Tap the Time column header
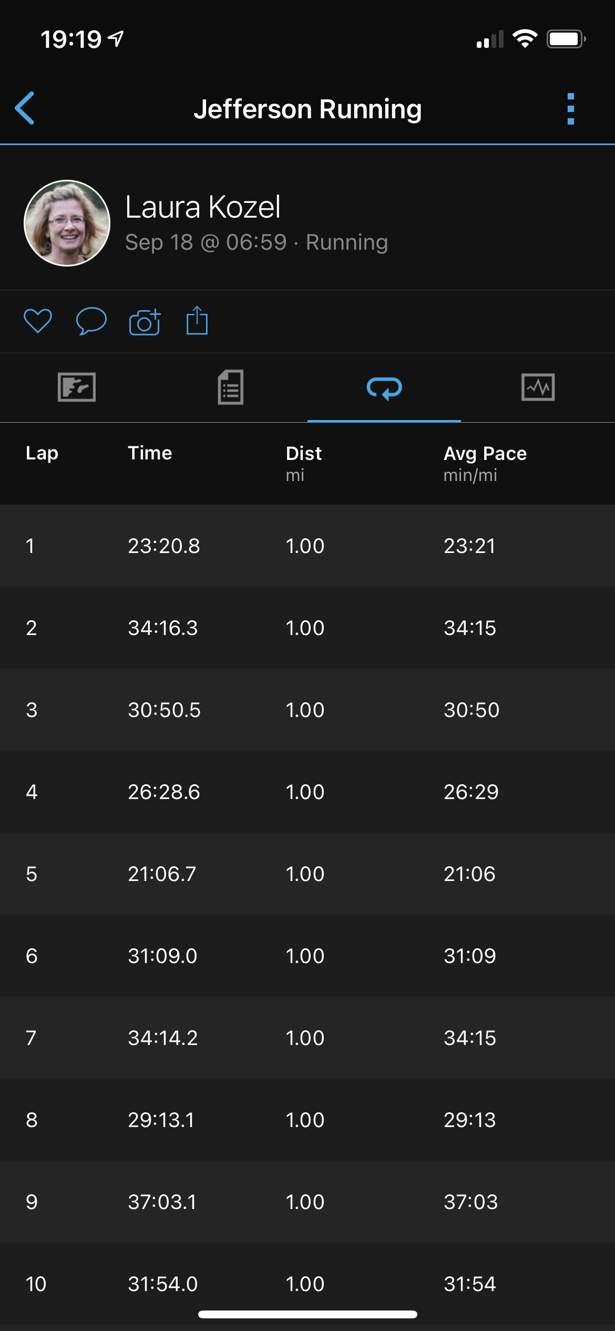Image resolution: width=615 pixels, height=1331 pixels. coord(150,453)
